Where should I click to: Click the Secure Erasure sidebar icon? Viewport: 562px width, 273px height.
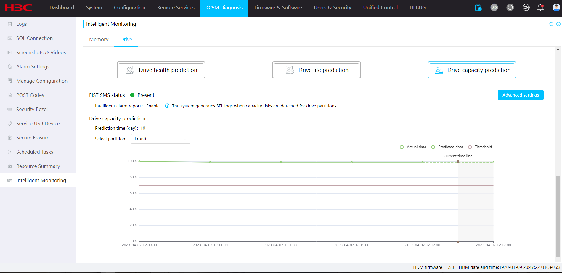(x=10, y=138)
